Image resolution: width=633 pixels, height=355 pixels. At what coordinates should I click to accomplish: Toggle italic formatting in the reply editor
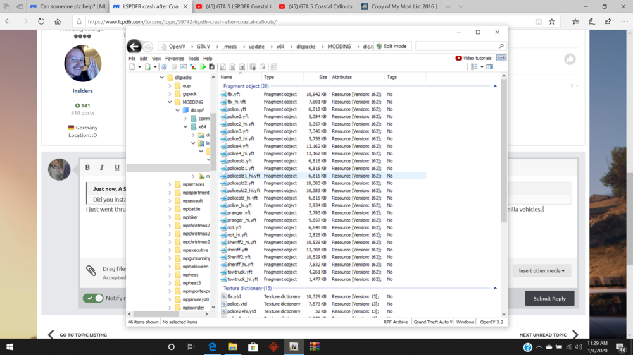(x=102, y=167)
